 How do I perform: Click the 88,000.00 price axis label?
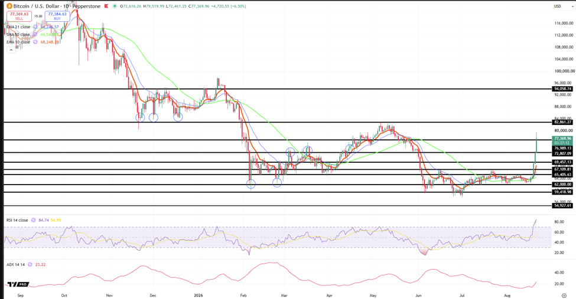click(564, 106)
